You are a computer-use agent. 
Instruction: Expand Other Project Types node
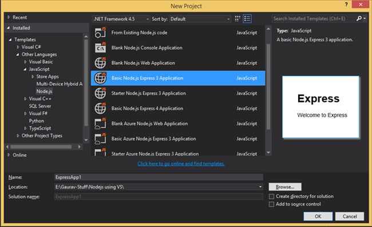point(18,136)
